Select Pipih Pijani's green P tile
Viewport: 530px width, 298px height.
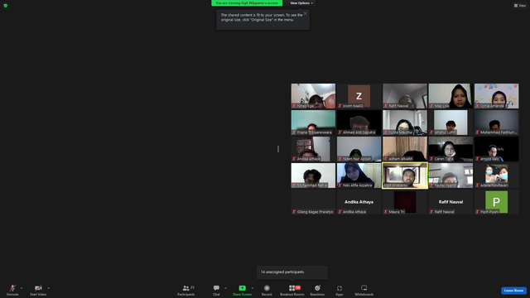[496, 202]
